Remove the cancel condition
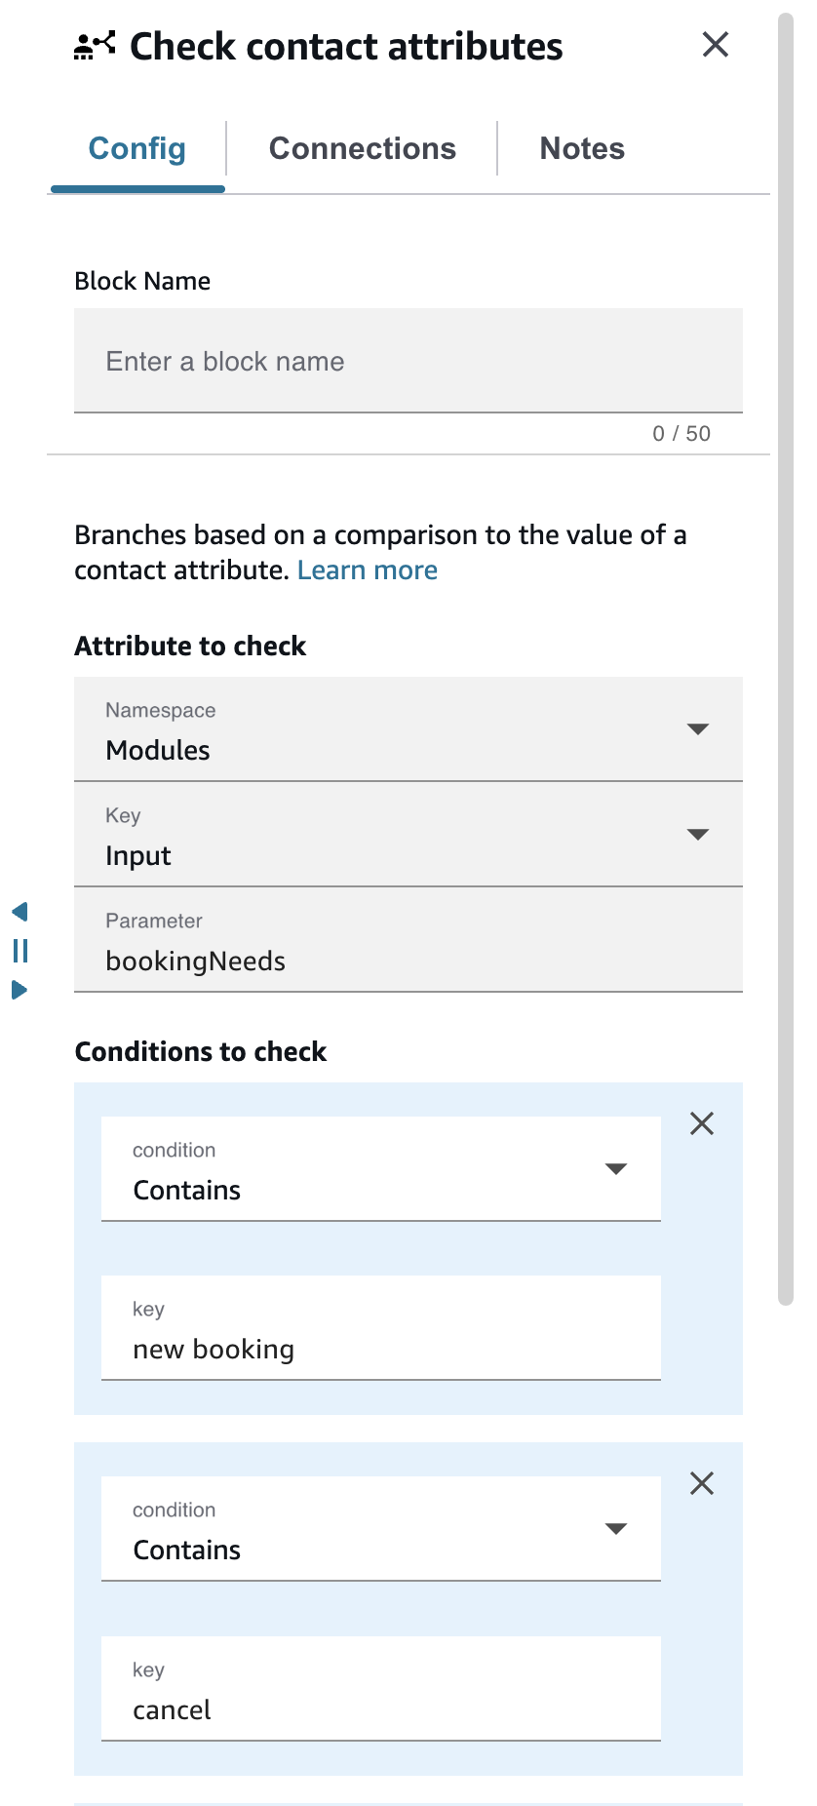Image resolution: width=817 pixels, height=1806 pixels. (x=702, y=1483)
